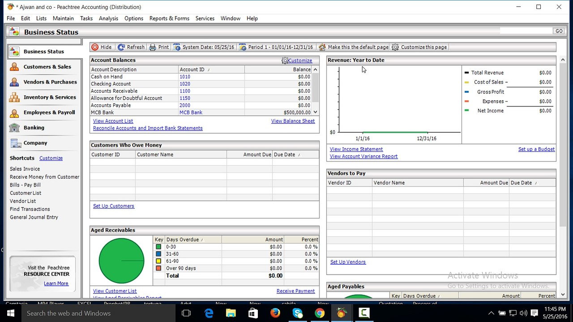Refresh the Business Status page
Viewport: 573px width, 322px height.
pos(131,47)
